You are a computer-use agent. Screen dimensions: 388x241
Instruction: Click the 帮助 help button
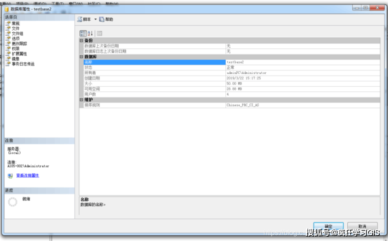click(106, 19)
